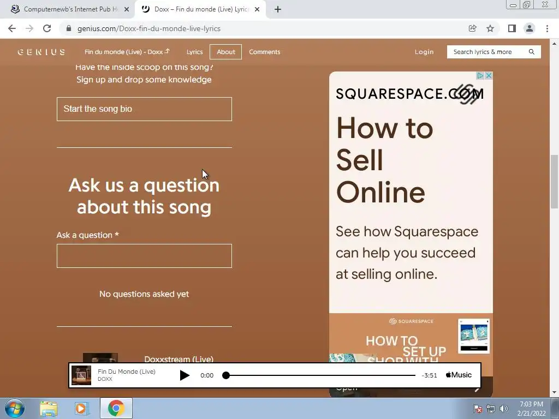Open Action Center flag icon in tray
The width and height of the screenshot is (559, 419).
click(x=478, y=409)
